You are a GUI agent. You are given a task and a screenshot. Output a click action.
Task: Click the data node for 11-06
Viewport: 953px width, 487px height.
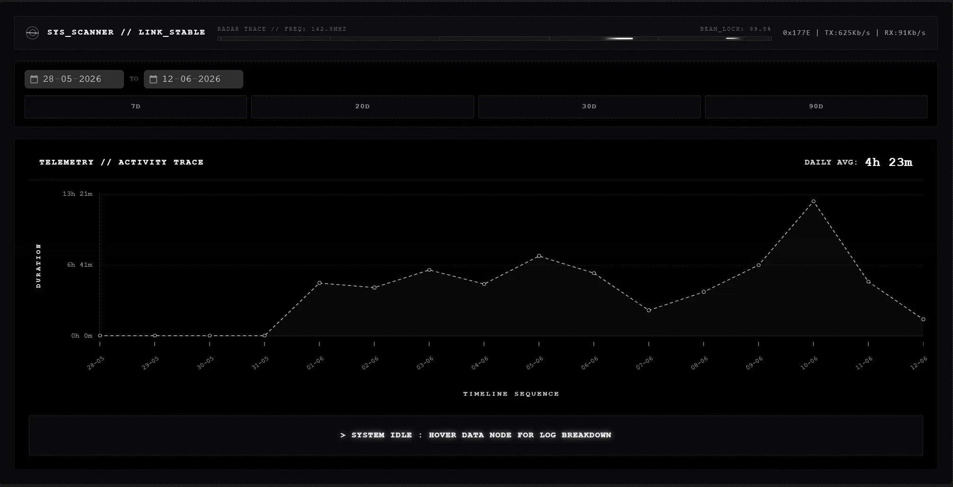tap(868, 282)
